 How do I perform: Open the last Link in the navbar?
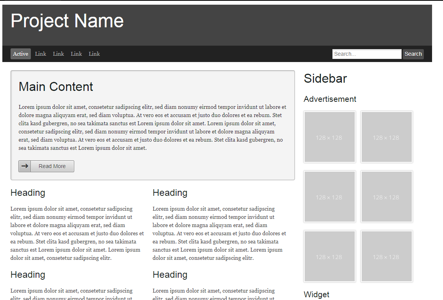pos(95,54)
